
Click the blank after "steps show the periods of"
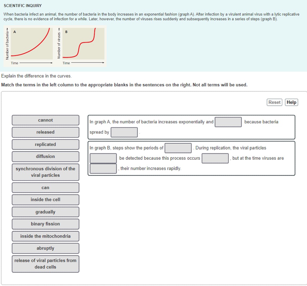(178, 148)
